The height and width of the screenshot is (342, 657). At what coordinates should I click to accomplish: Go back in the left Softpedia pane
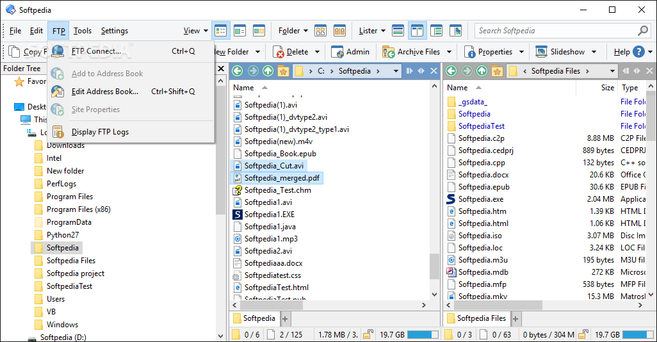238,71
